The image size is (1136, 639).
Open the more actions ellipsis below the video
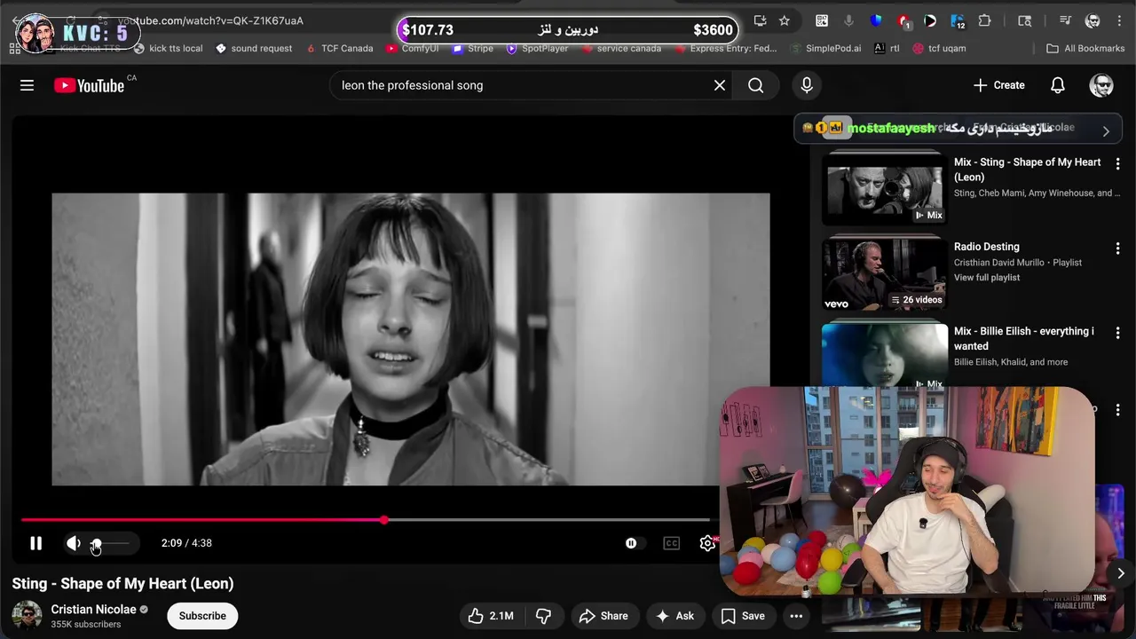pyautogui.click(x=796, y=616)
